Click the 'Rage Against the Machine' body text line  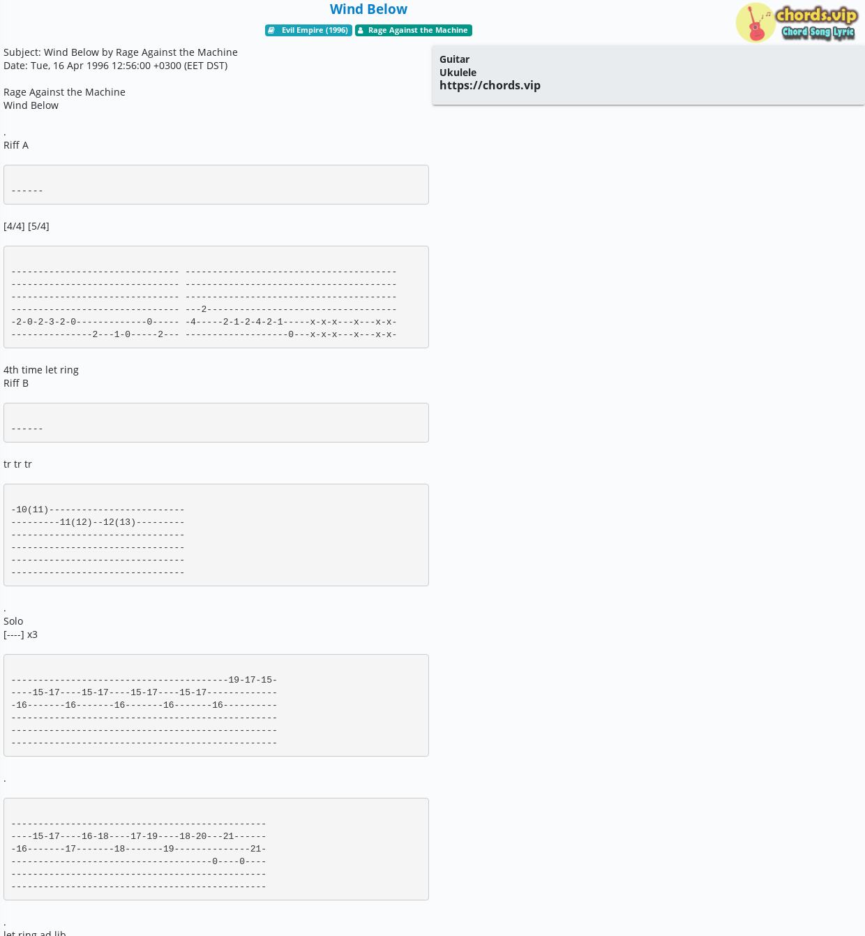tap(64, 92)
